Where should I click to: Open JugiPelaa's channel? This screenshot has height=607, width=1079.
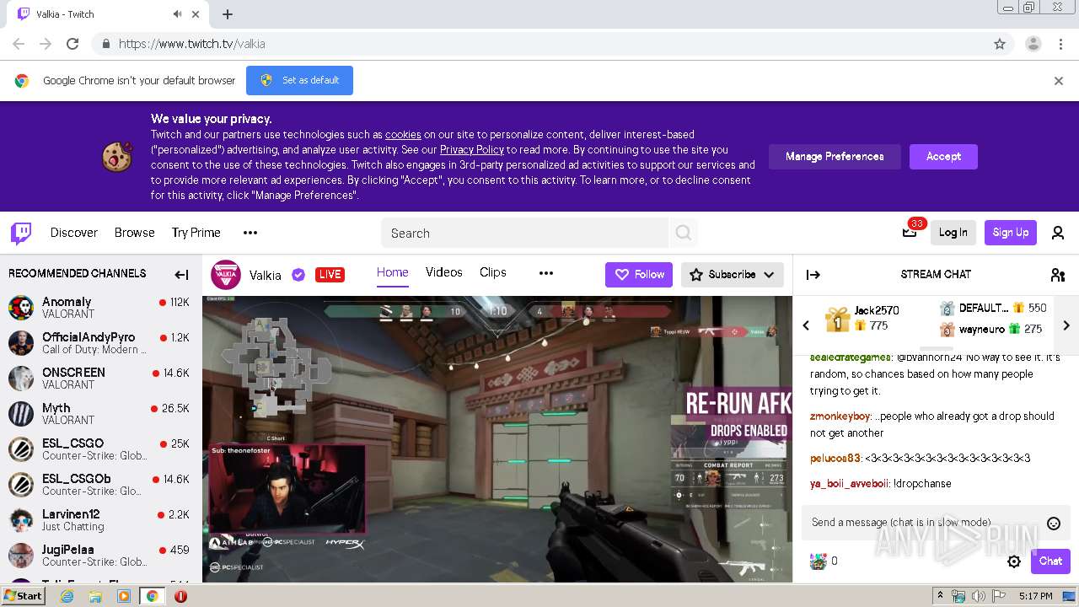click(101, 556)
